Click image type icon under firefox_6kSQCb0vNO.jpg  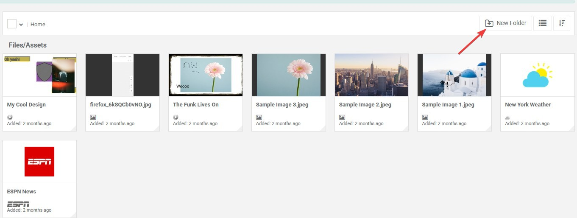click(93, 117)
